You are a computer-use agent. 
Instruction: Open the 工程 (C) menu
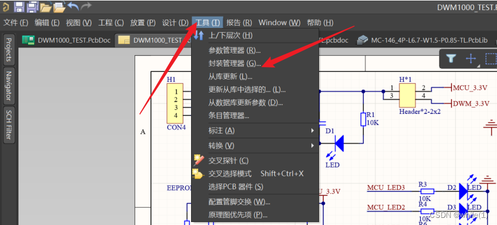click(x=111, y=23)
